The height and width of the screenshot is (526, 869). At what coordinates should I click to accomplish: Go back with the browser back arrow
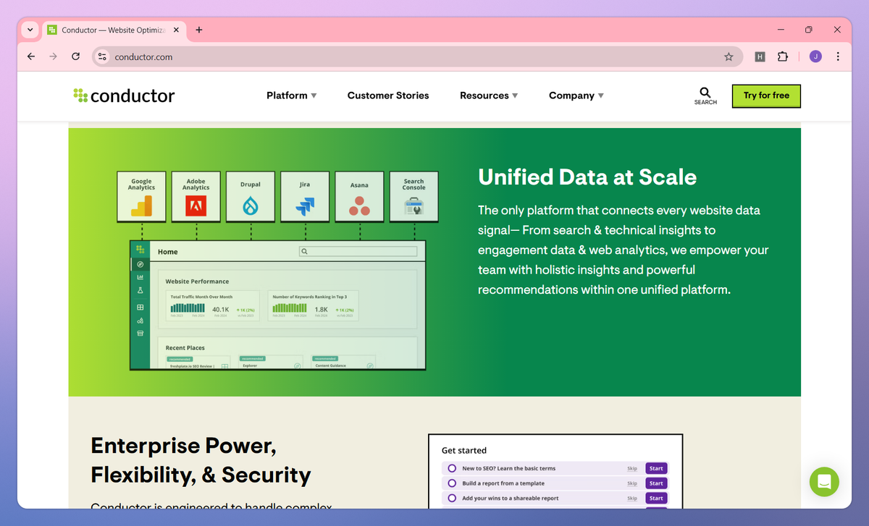[x=30, y=56]
